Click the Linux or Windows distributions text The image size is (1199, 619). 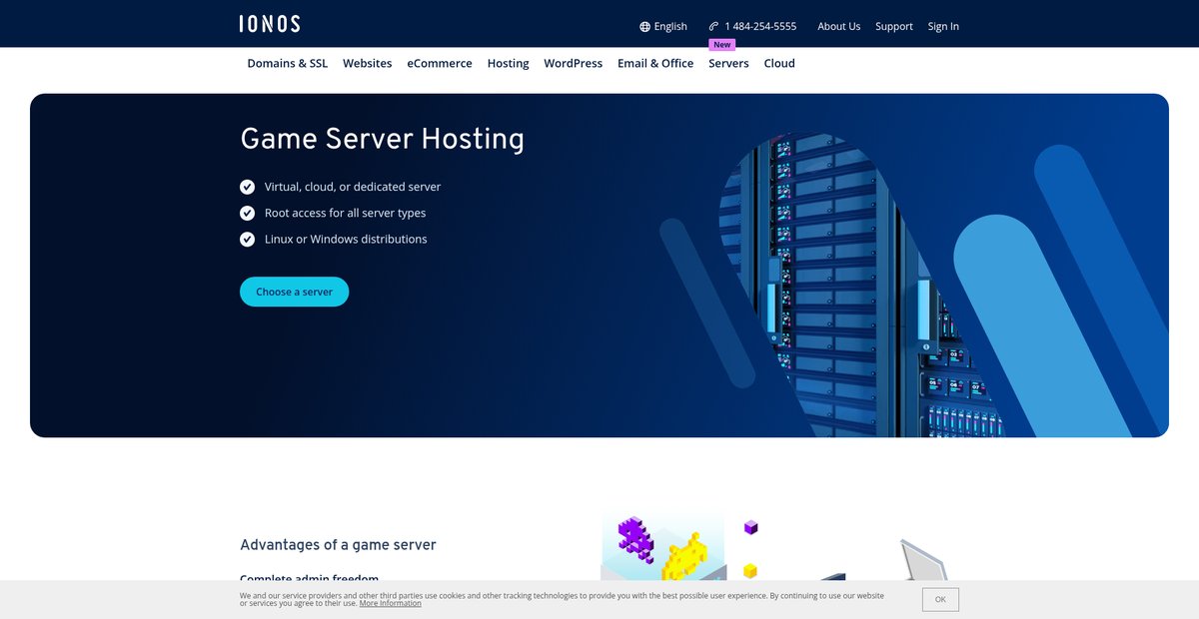point(346,239)
